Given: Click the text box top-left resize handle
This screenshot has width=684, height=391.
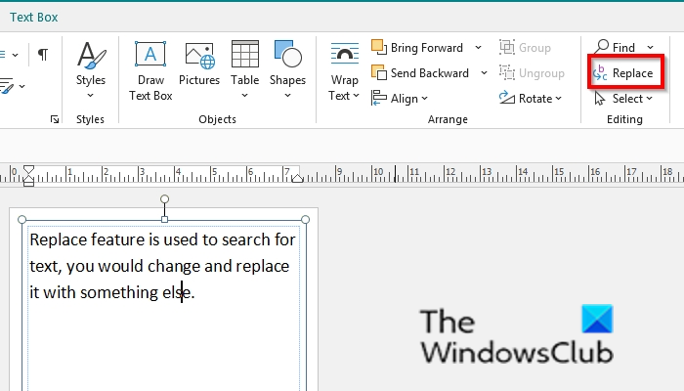Looking at the screenshot, I should 22,220.
